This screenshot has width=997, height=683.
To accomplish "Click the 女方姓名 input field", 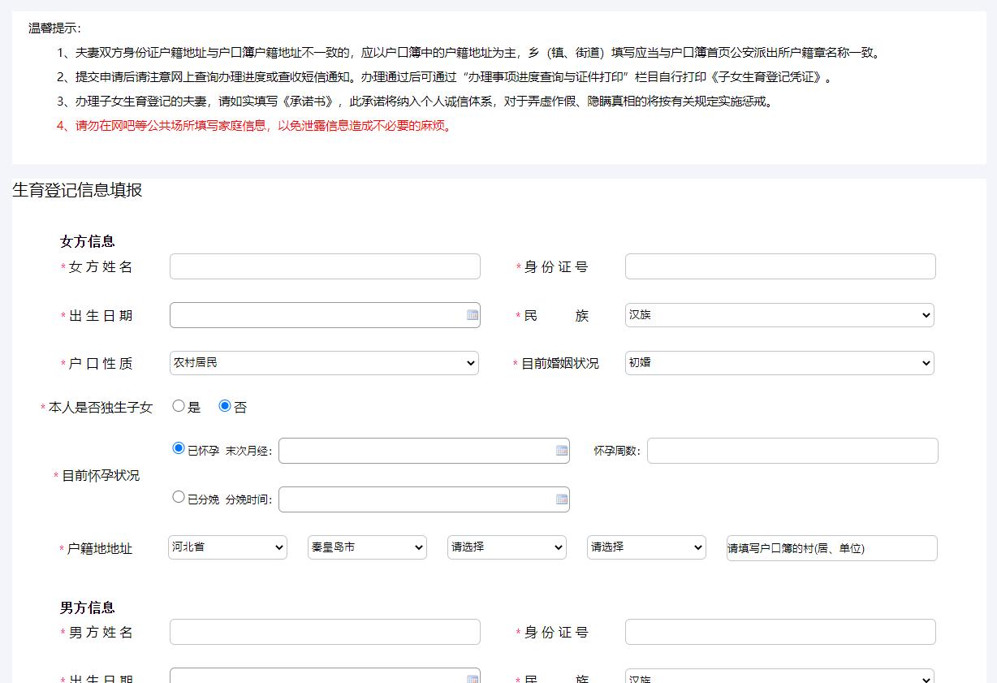I will click(x=324, y=266).
